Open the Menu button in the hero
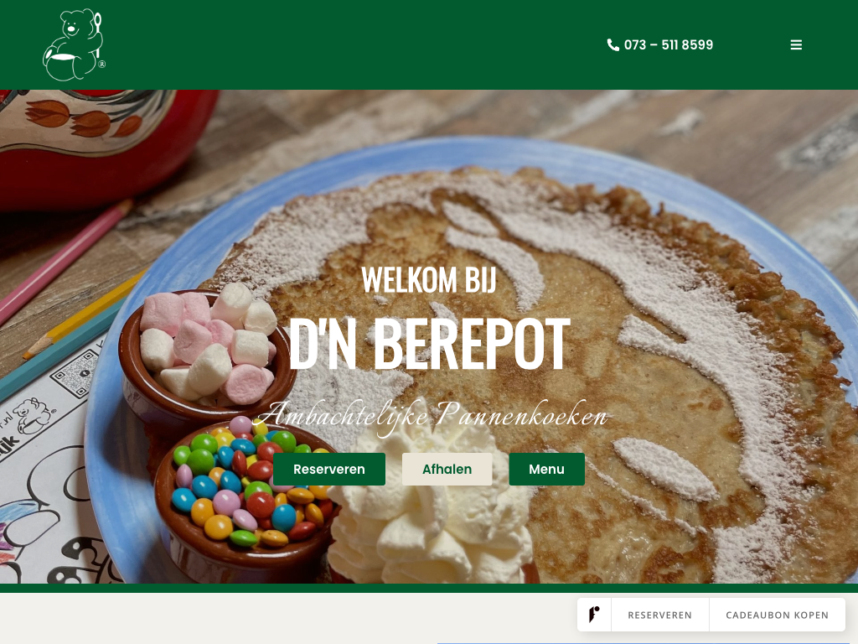Viewport: 858px width, 644px height. click(546, 470)
